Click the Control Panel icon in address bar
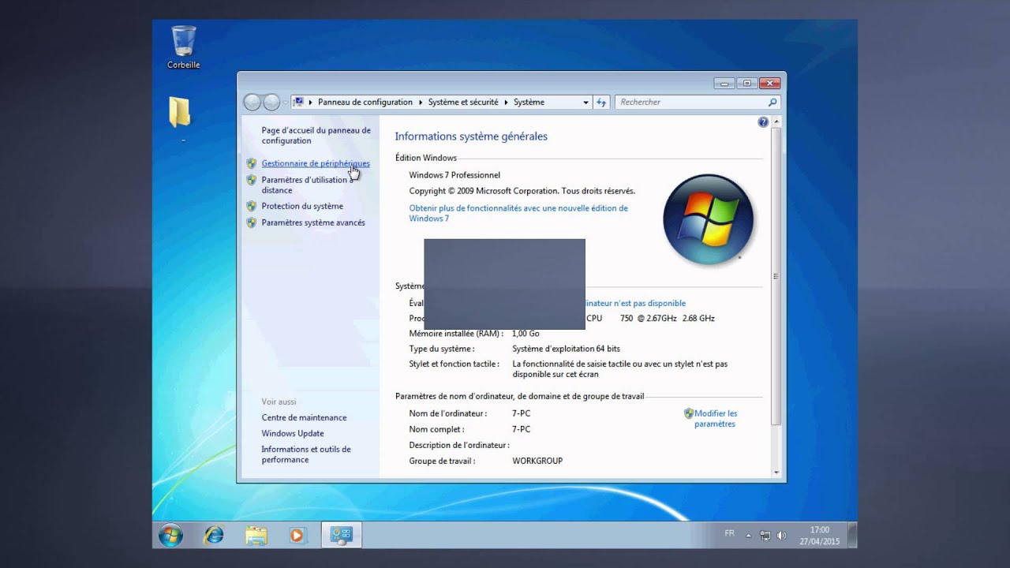The image size is (1010, 568). tap(298, 102)
